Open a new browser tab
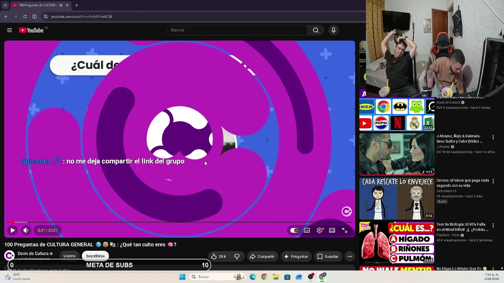 (76, 5)
